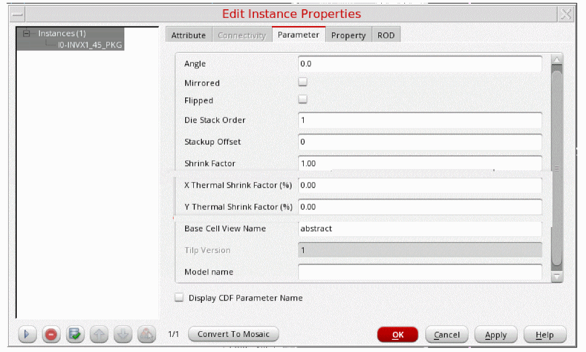The image size is (586, 352).
Task: Click the blue play arrow icon
Action: pyautogui.click(x=27, y=334)
